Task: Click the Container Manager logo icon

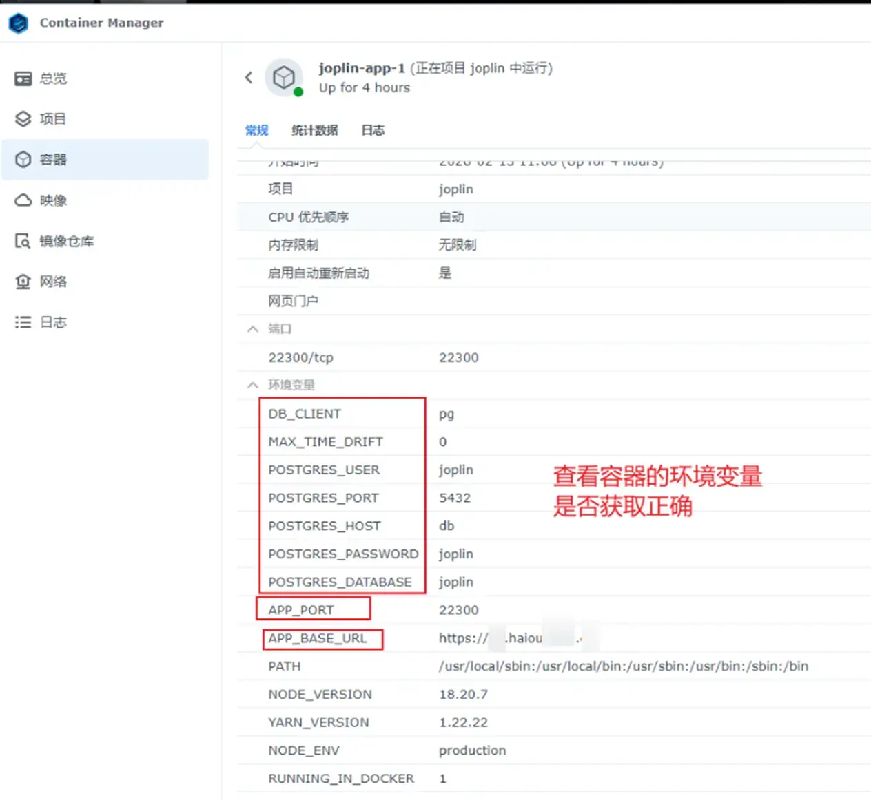Action: tap(19, 23)
